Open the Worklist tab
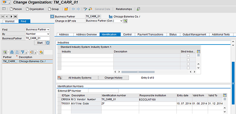This screenshot has width=236, height=114. [x=10, y=21]
